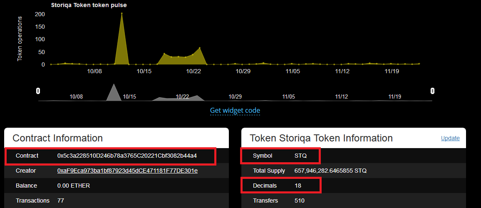The height and width of the screenshot is (208, 481).
Task: Grab the right range slider handle
Action: coord(432,91)
